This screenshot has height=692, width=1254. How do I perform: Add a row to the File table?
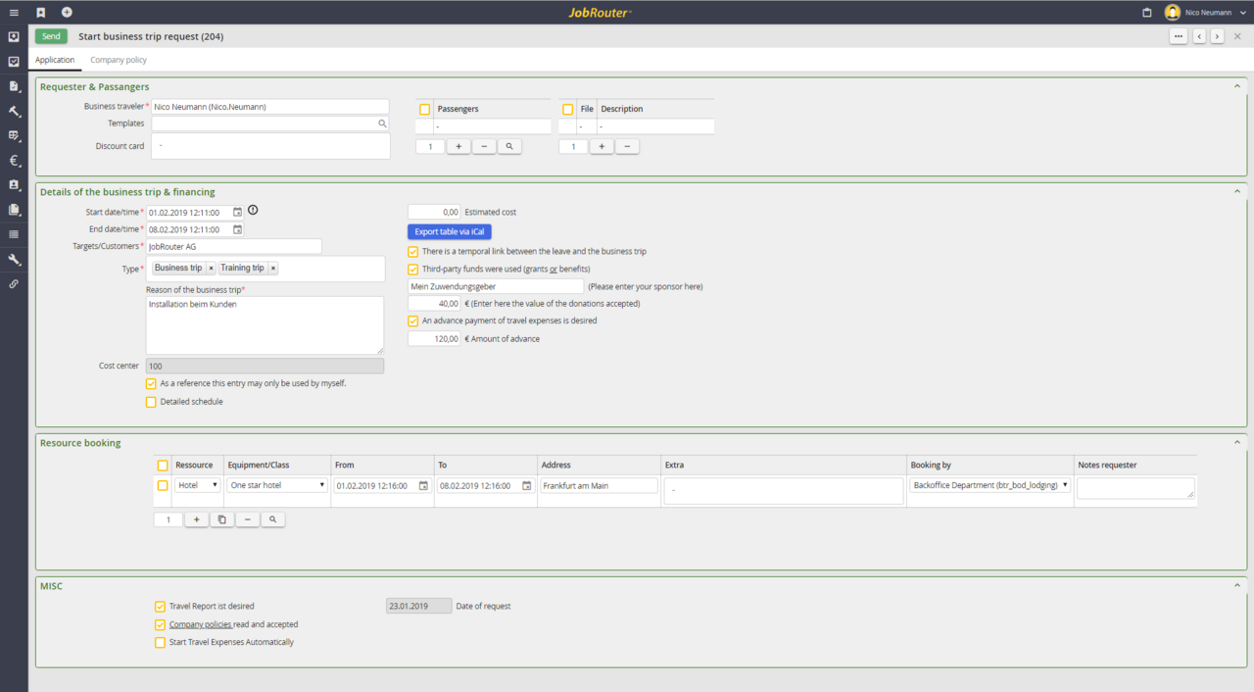tap(602, 147)
